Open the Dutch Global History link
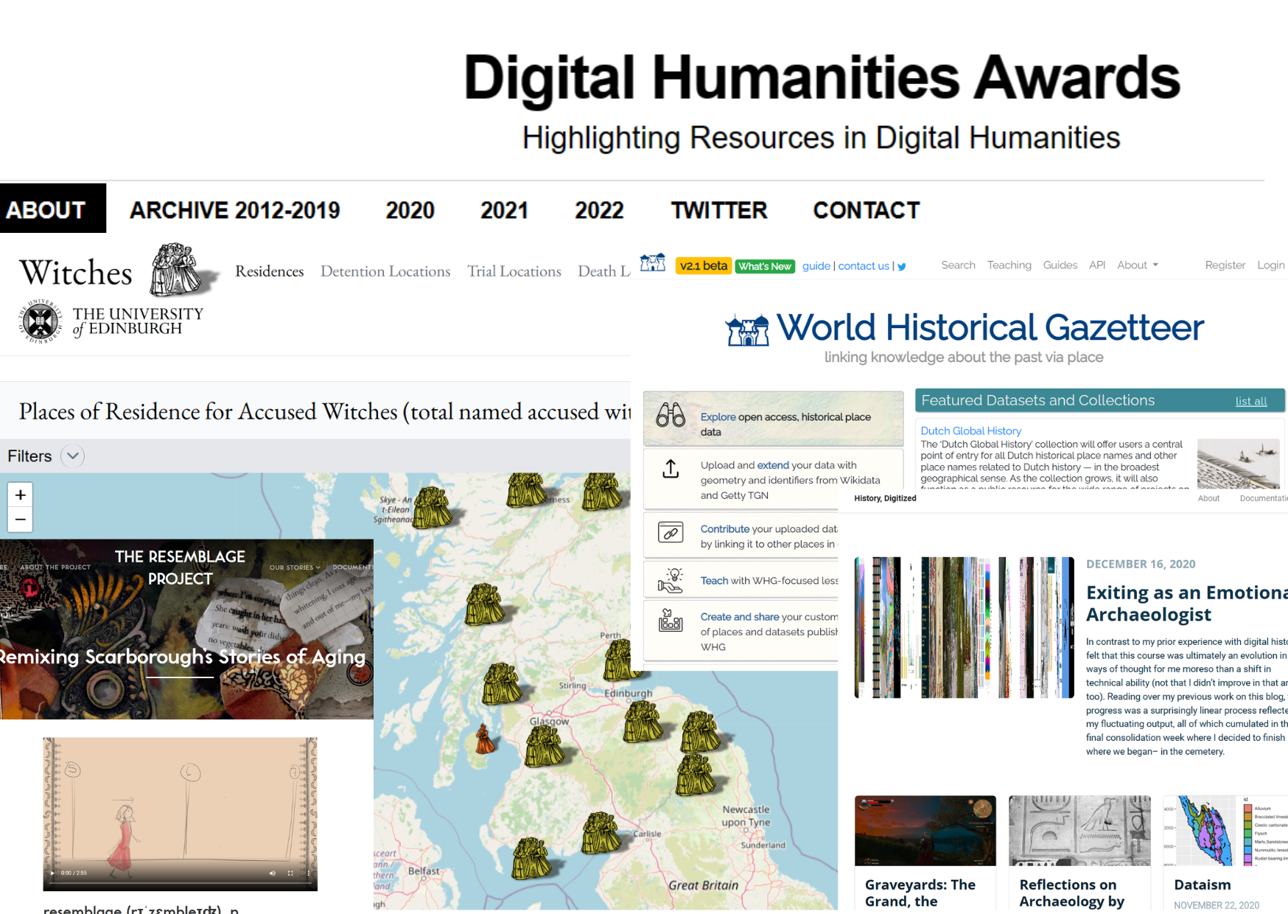 click(970, 430)
